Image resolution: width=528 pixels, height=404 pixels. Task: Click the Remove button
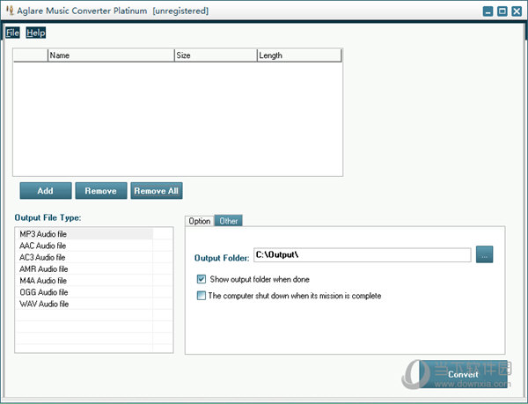101,191
